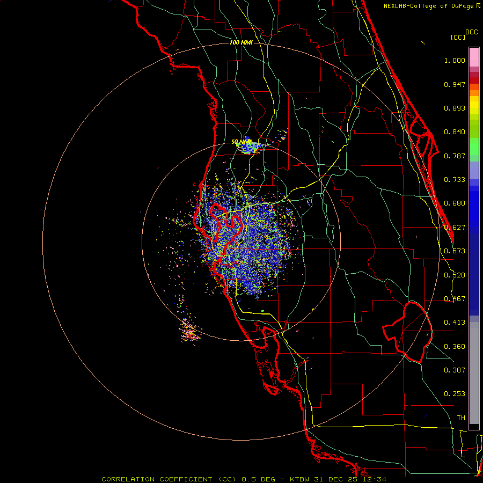Click the 0.520 scale value
The image size is (483, 483).
tap(455, 275)
